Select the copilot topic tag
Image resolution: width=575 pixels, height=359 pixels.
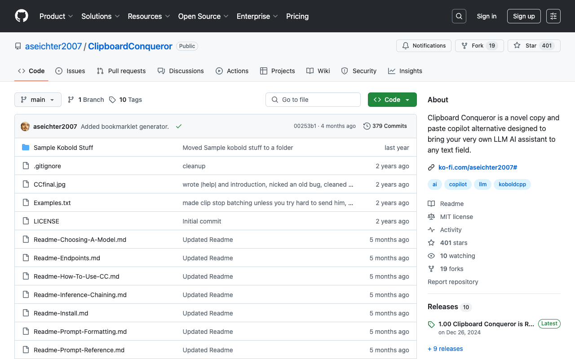pos(458,184)
